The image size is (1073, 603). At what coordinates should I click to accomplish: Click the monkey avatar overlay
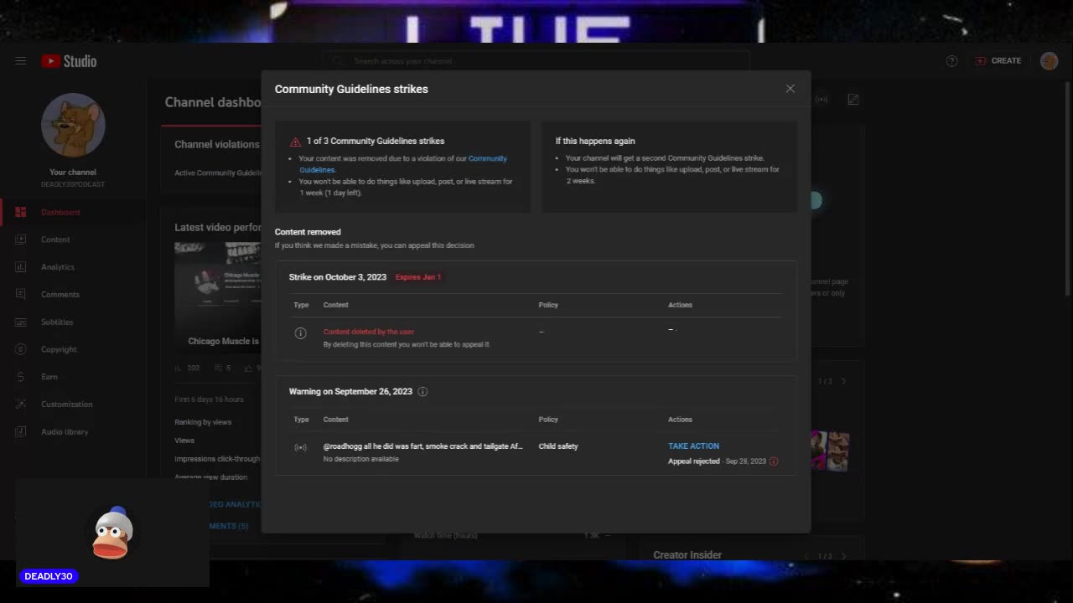point(111,533)
